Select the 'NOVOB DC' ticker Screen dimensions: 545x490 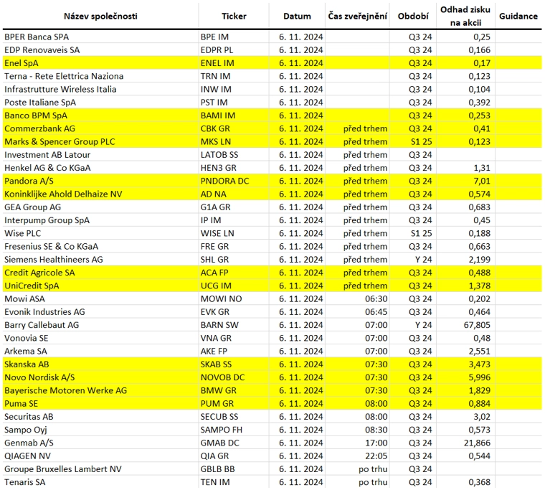[222, 377]
